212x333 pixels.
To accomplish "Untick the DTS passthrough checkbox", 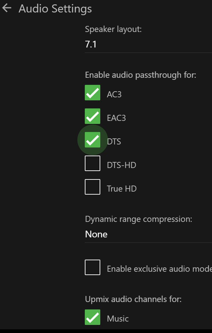I will [x=93, y=140].
